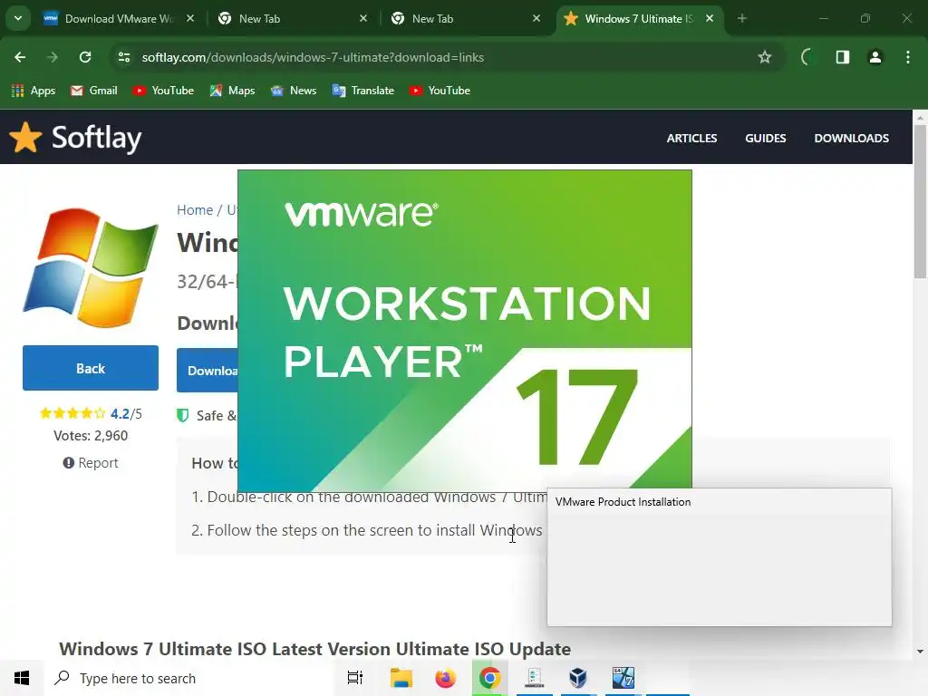
Task: Open File Explorer from taskbar
Action: [x=401, y=678]
